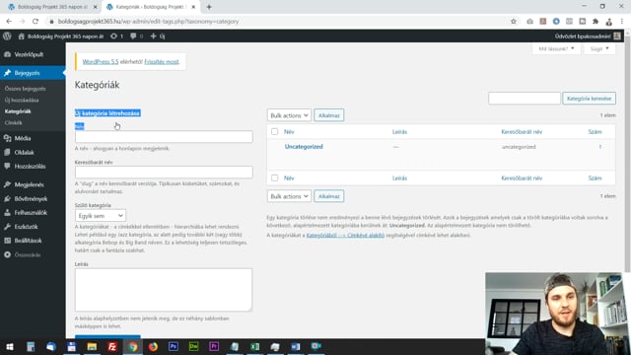The height and width of the screenshot is (355, 631).
Task: Switch to first Boldogság Projekt tab
Action: (x=52, y=7)
